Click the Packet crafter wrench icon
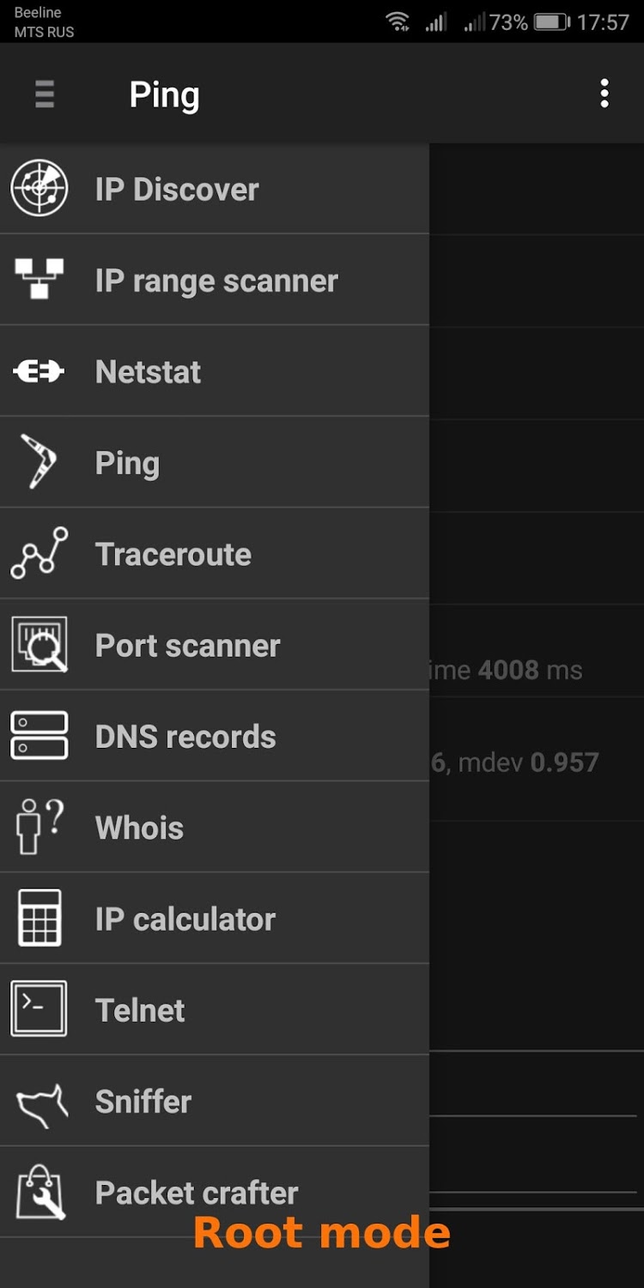Screen dimensions: 644x1288 point(39,1192)
